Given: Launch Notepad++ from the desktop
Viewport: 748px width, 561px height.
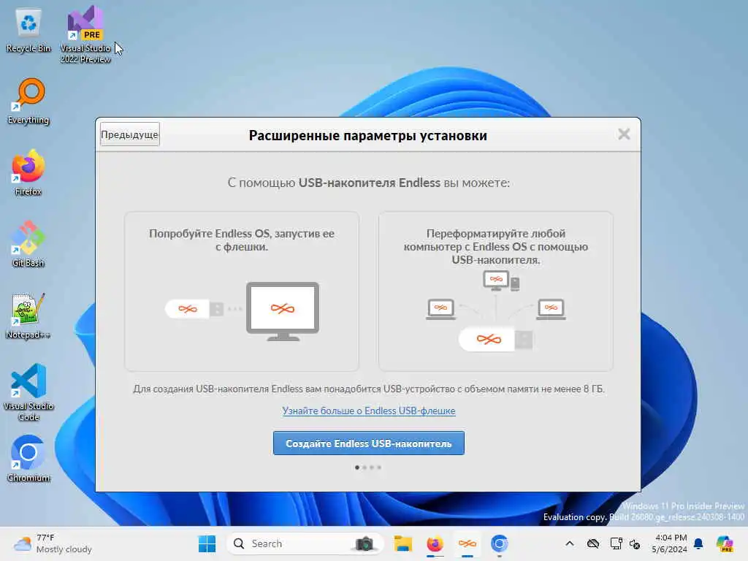Looking at the screenshot, I should click(28, 316).
